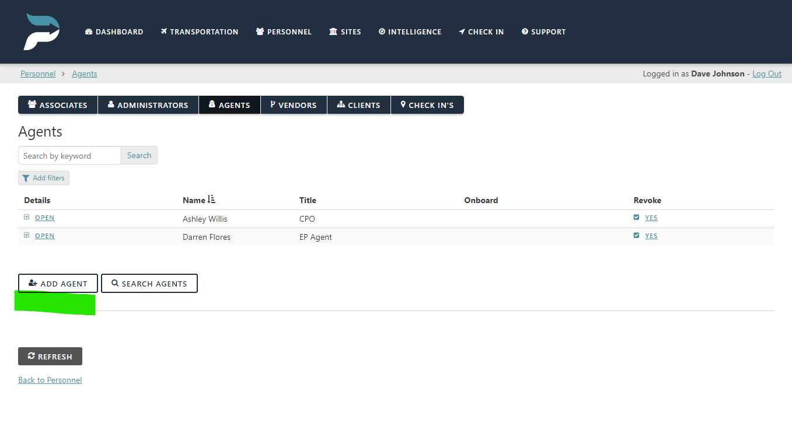Click the Personnel navigation icon
792x447 pixels.
tap(260, 32)
